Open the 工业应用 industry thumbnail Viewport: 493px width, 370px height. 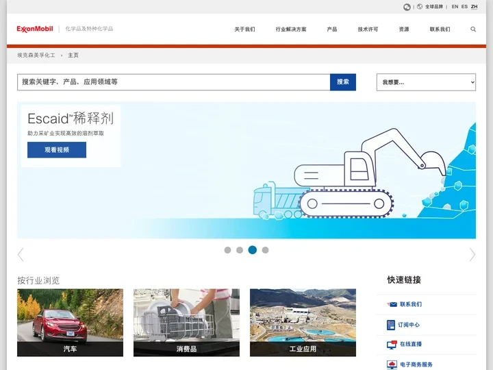(x=303, y=323)
